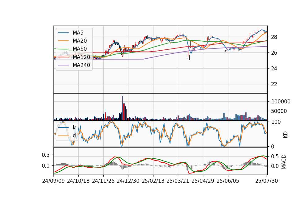Viewport: 297px width, 213px height.
Task: Click the volume axis value 50000
Action: pos(279,111)
